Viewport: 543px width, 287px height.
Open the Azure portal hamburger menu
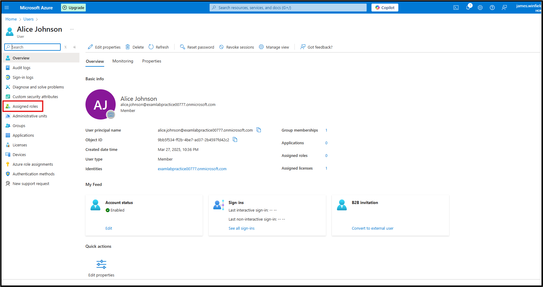[7, 8]
